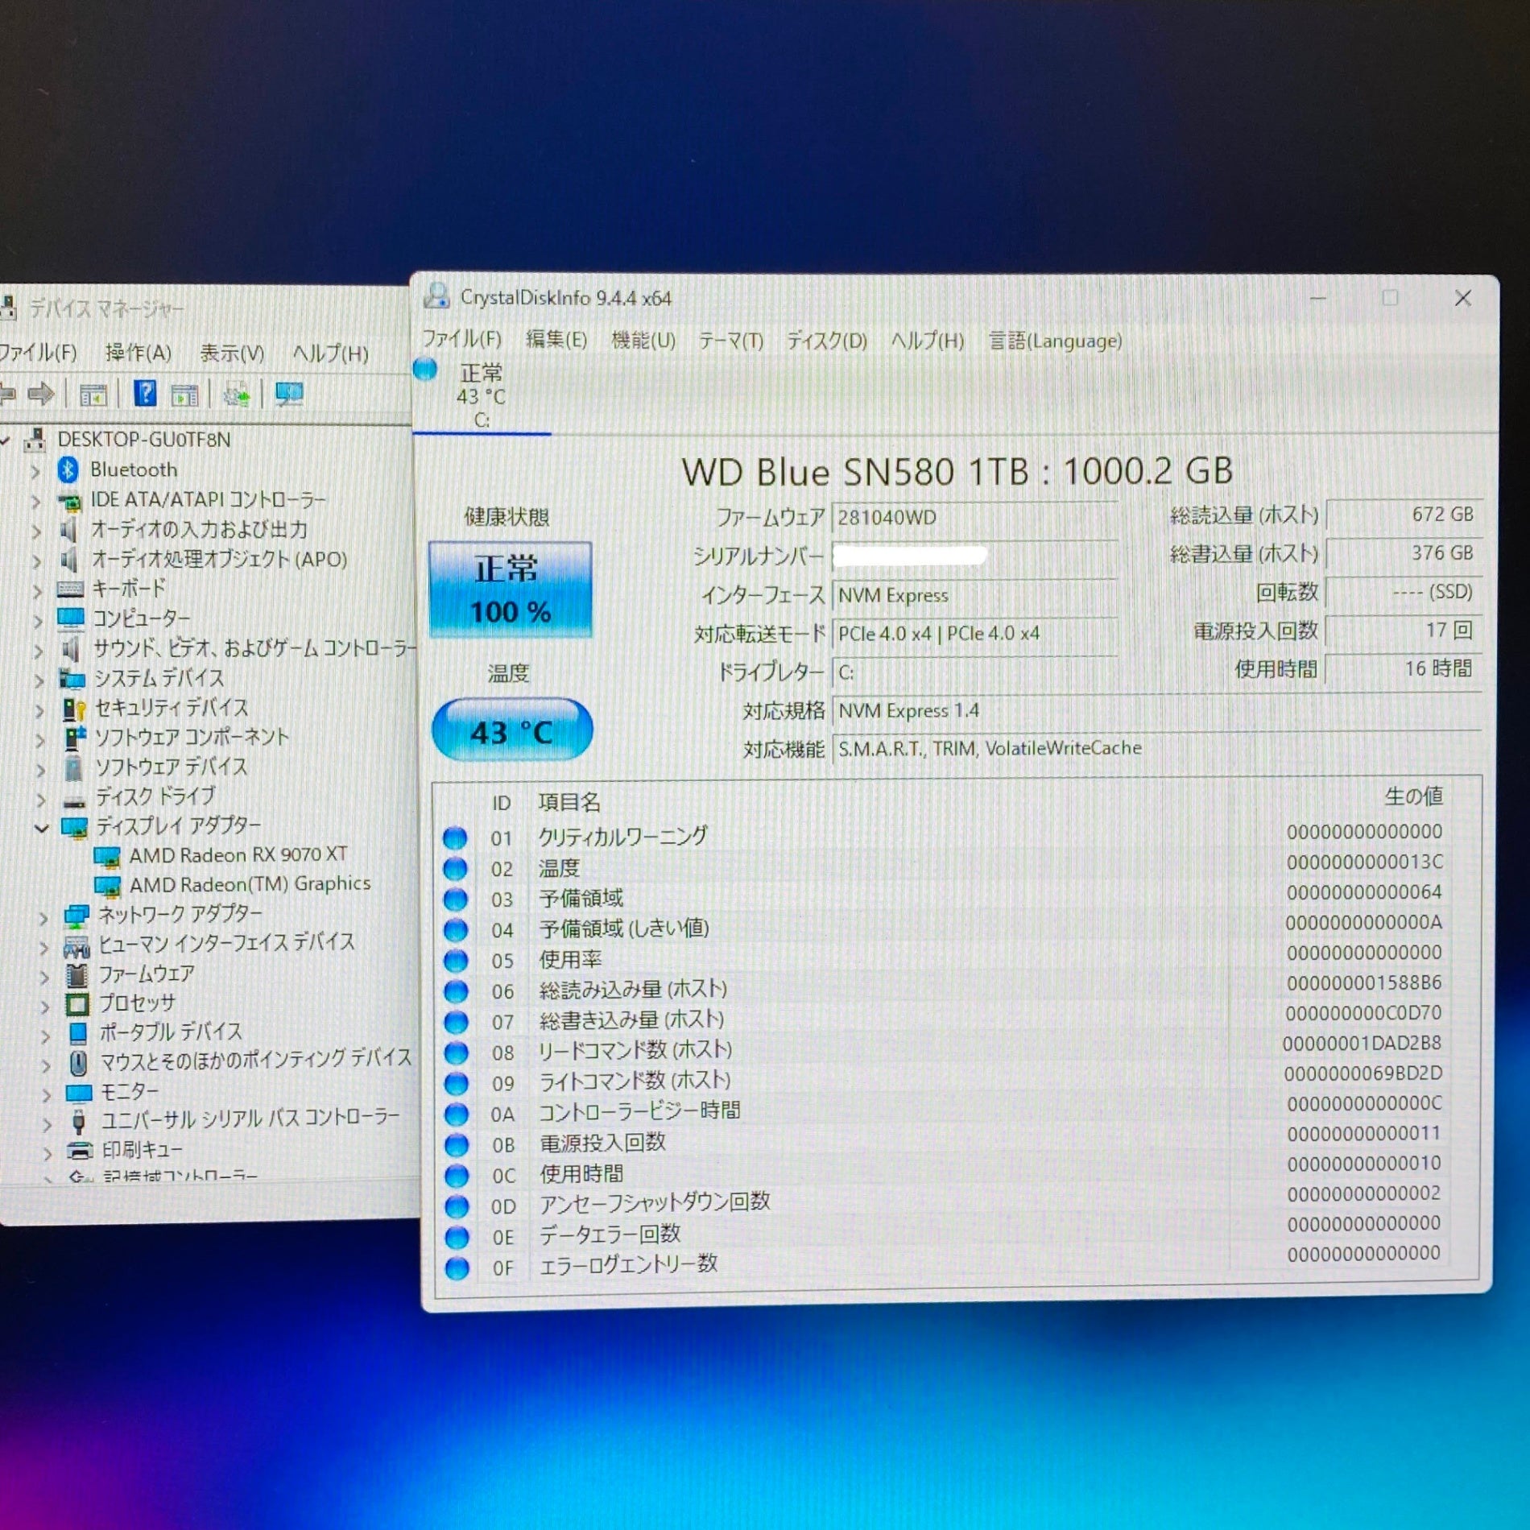Open the 操作(A) menu in Device Manager
Screen dimensions: 1530x1530
coord(138,353)
